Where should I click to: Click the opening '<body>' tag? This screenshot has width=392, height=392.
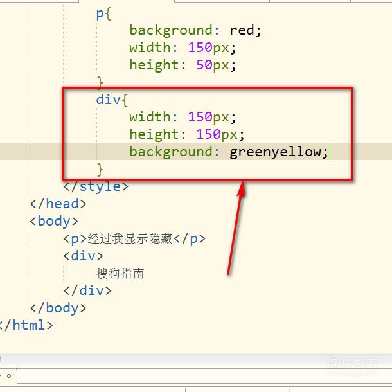54,222
